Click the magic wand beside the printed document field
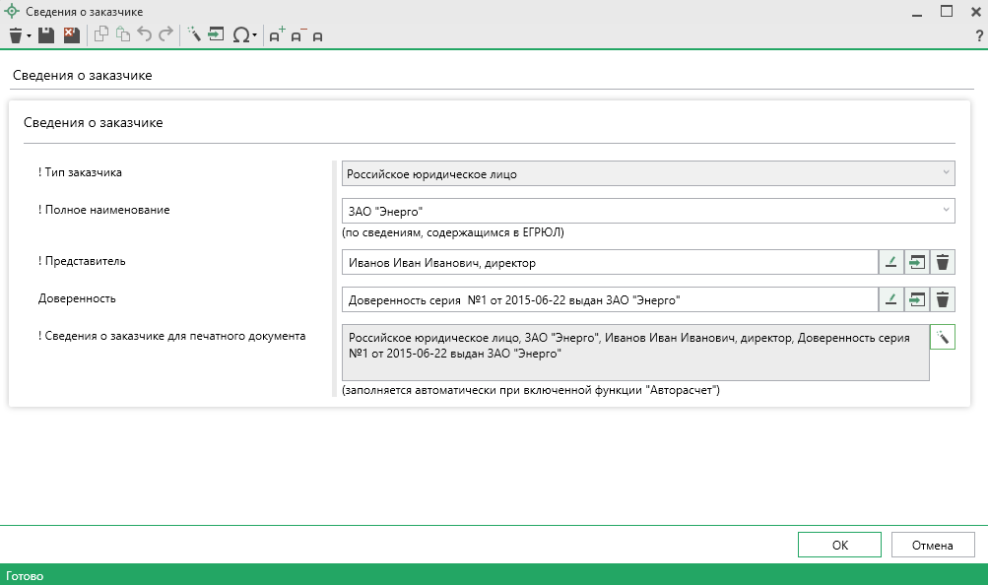Viewport: 988px width, 585px height. (x=943, y=337)
